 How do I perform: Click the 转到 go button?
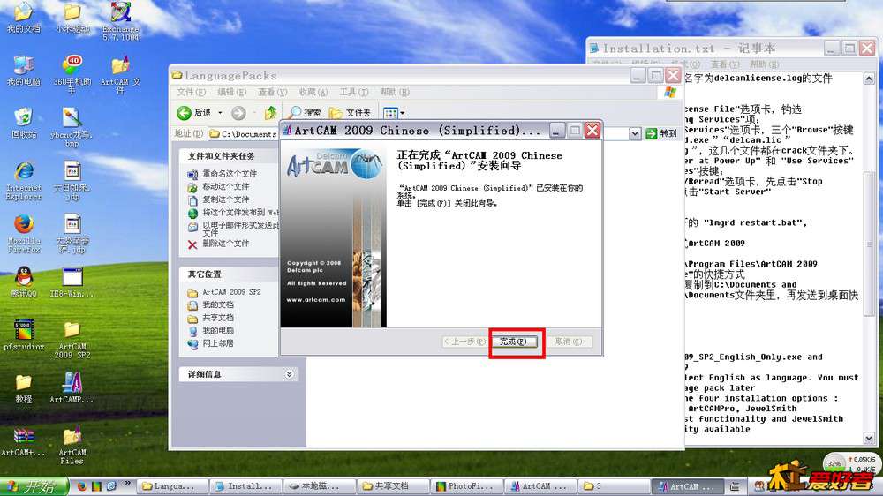click(661, 133)
